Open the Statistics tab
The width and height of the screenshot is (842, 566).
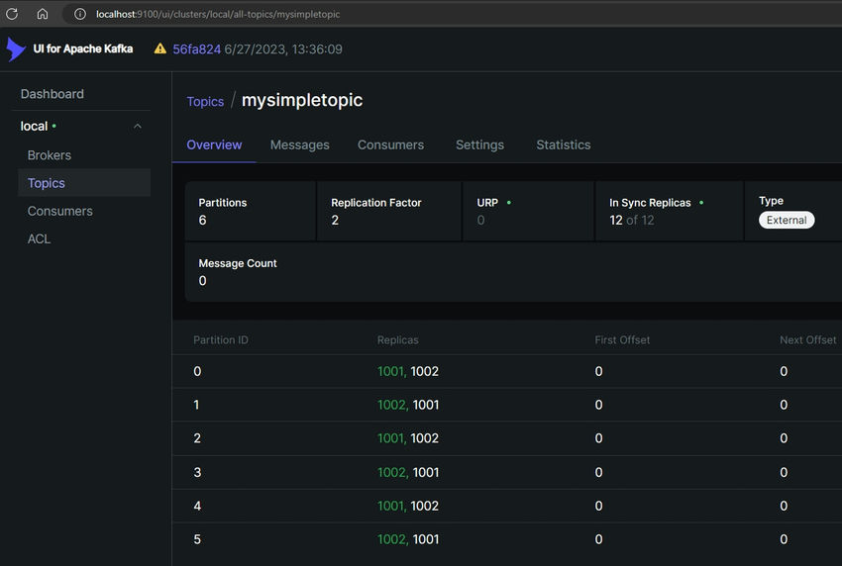pyautogui.click(x=563, y=144)
